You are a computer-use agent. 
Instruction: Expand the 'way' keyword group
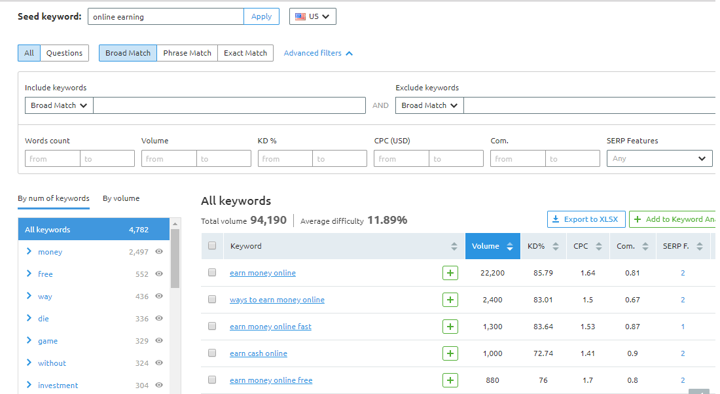click(x=29, y=296)
